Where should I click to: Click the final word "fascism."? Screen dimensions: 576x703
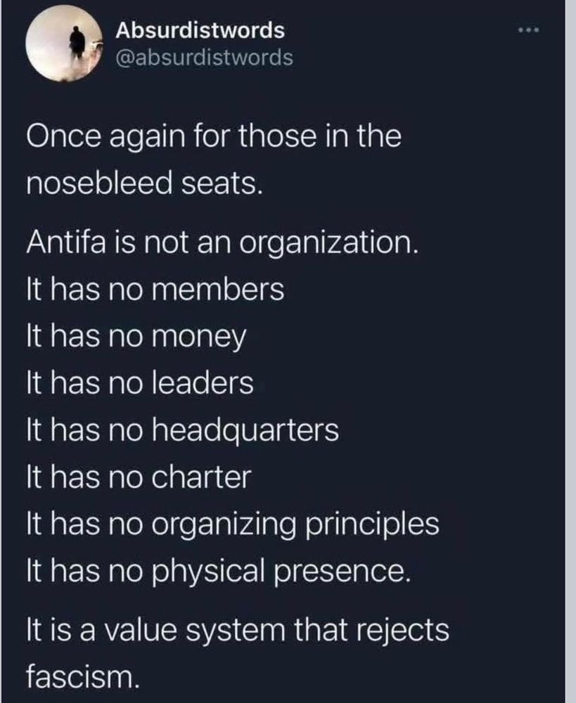(x=82, y=676)
